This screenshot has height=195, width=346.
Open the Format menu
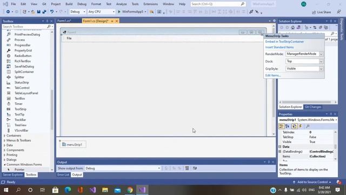[96, 4]
